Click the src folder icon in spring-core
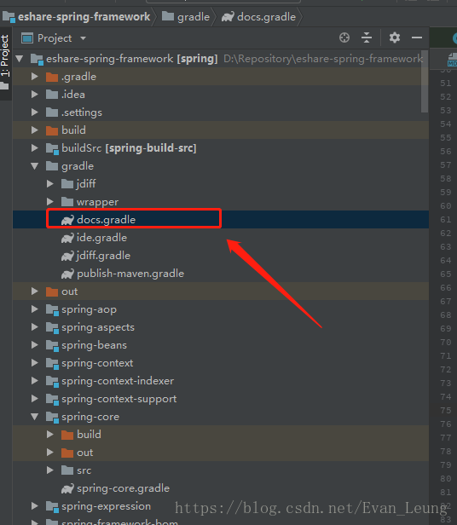 67,470
